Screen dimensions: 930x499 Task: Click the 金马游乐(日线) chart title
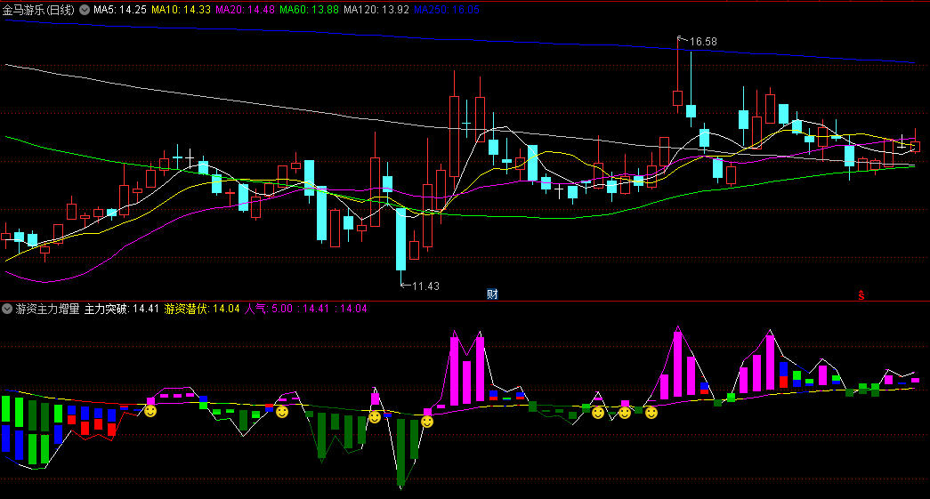click(x=38, y=10)
